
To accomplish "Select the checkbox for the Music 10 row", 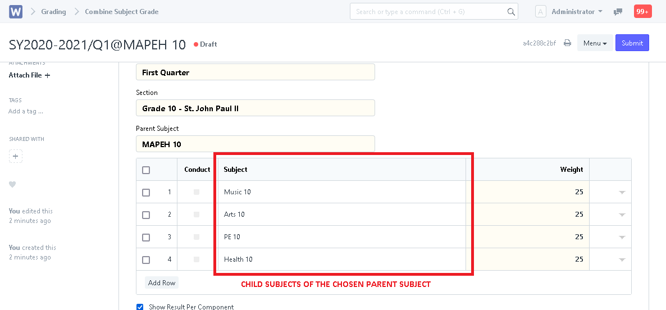I will [x=146, y=193].
